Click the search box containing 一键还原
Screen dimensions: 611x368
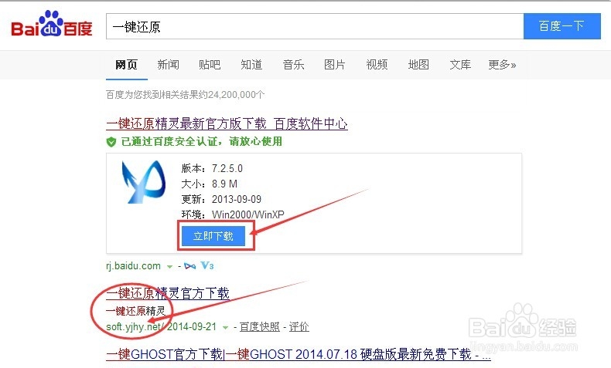pos(315,26)
